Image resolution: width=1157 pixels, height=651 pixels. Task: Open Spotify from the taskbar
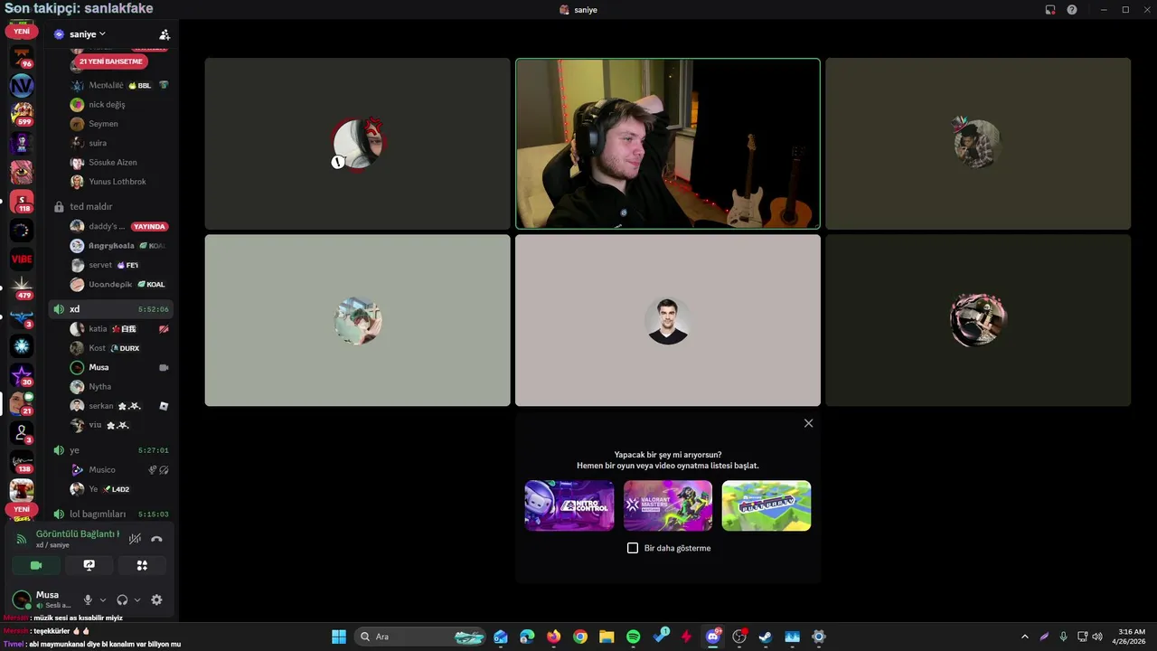[633, 637]
